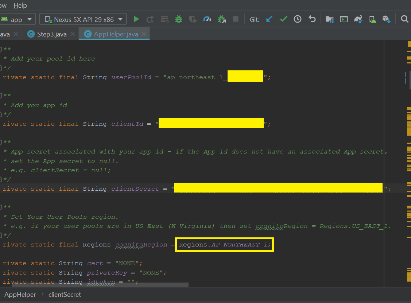
Task: Sync project with Gradle files icon
Action: (358, 19)
